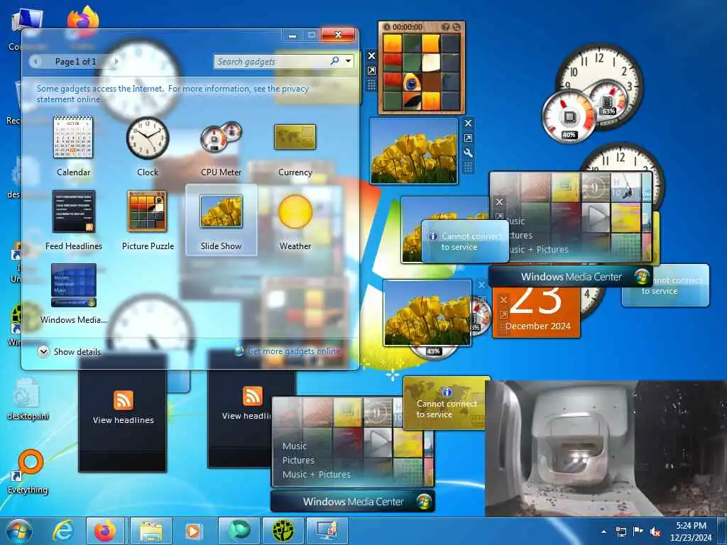Close the orange Calendar desktop gadget
Image resolution: width=727 pixels, height=545 pixels.
[x=503, y=300]
